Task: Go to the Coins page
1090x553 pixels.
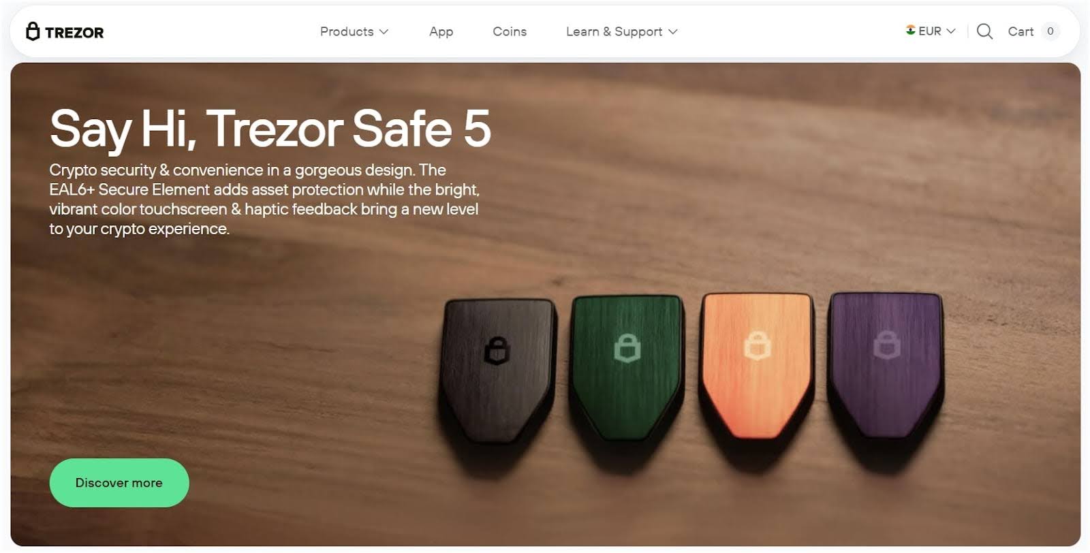Action: click(x=510, y=31)
